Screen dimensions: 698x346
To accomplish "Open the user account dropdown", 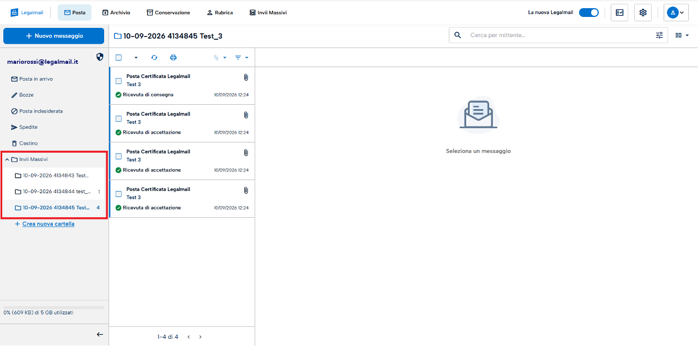I will [676, 13].
